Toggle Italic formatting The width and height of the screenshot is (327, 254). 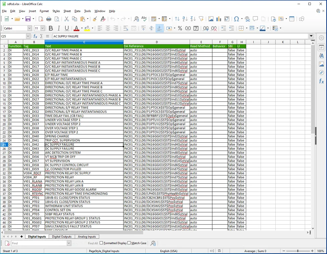click(x=59, y=28)
